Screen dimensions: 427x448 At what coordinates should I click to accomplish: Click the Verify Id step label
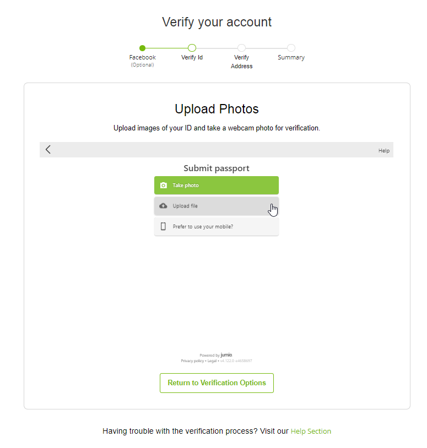[192, 57]
